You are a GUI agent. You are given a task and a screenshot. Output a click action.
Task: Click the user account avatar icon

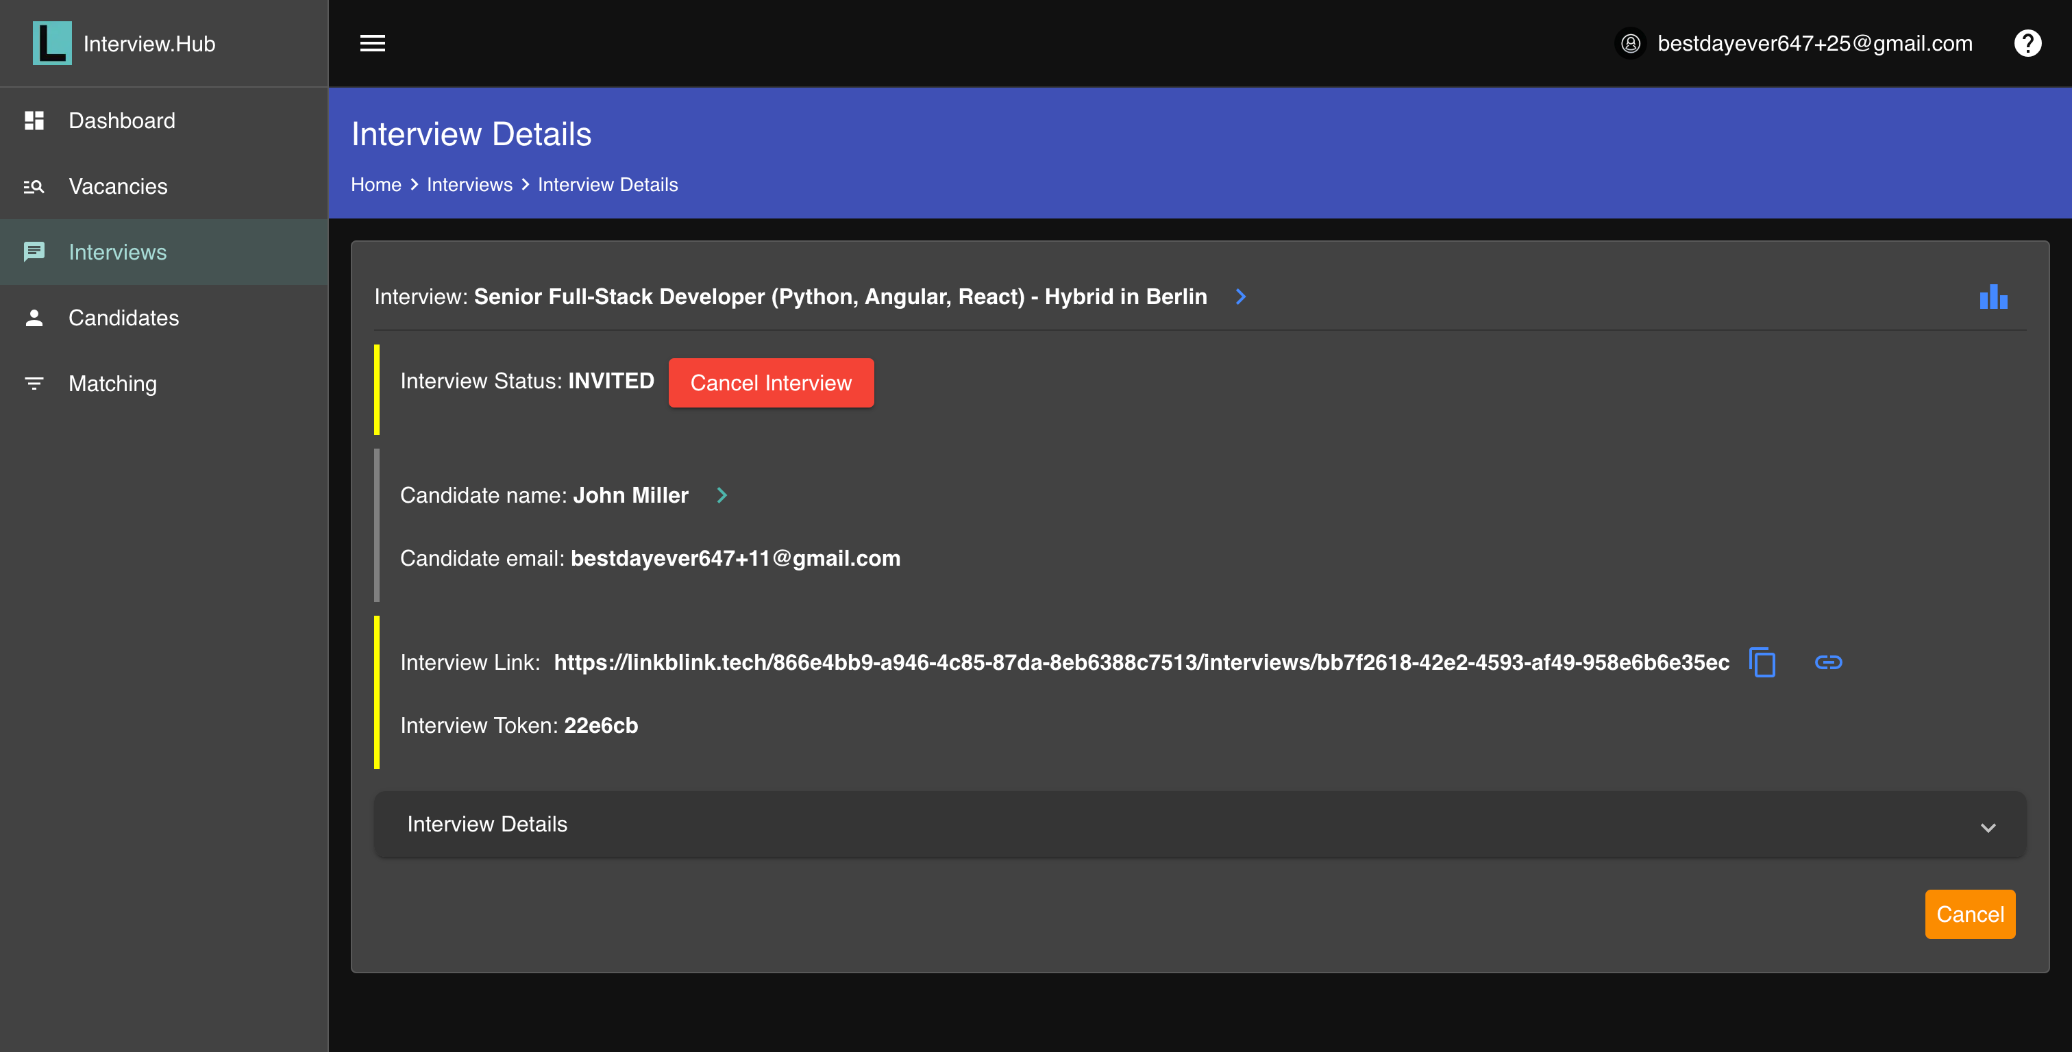pyautogui.click(x=1631, y=43)
